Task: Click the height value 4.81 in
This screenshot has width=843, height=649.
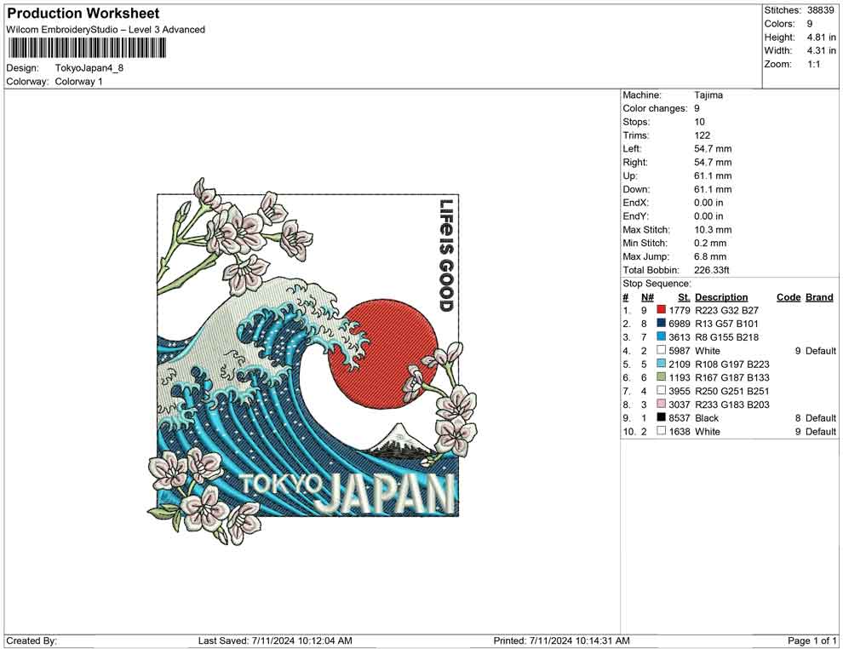Action: click(821, 37)
